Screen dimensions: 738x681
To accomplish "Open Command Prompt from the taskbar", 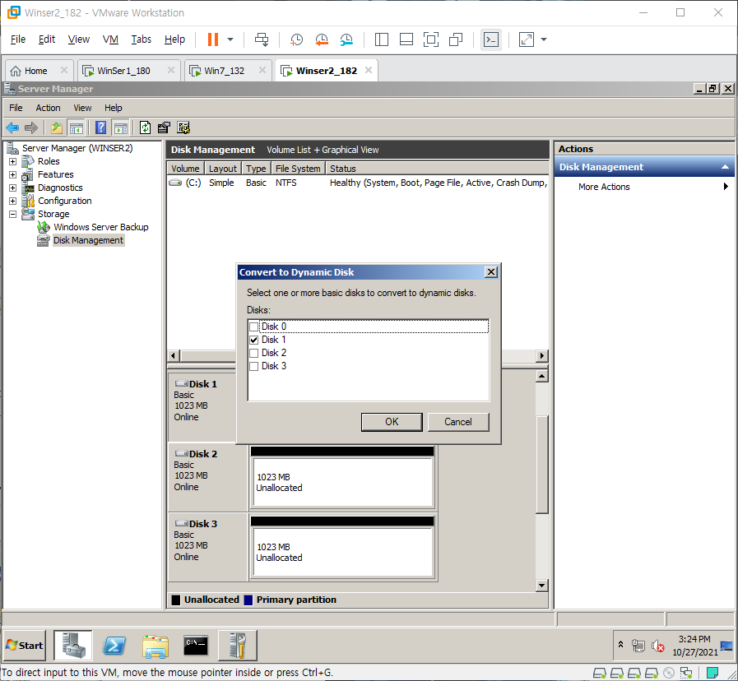I will tap(196, 646).
